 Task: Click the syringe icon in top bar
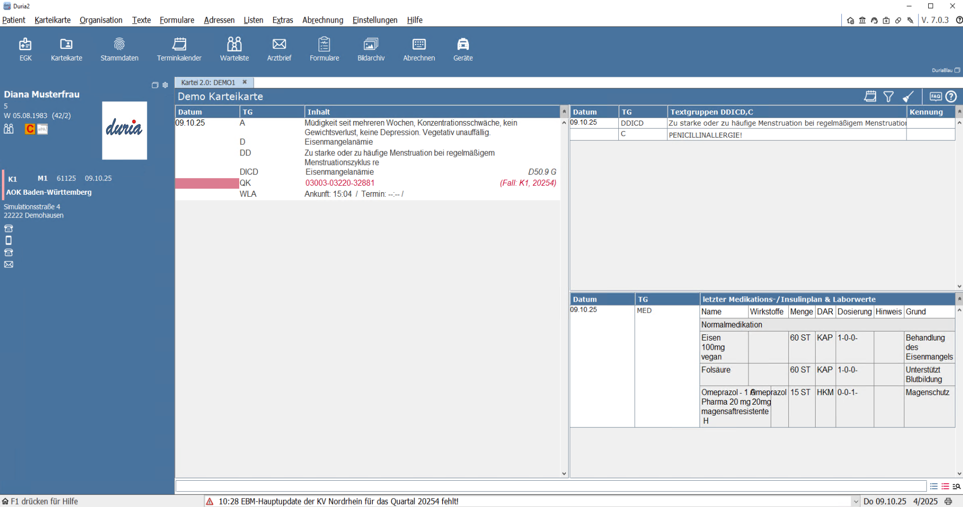click(x=910, y=21)
